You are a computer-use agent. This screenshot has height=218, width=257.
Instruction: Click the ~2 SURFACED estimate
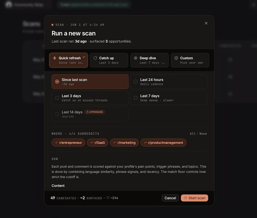(91, 198)
